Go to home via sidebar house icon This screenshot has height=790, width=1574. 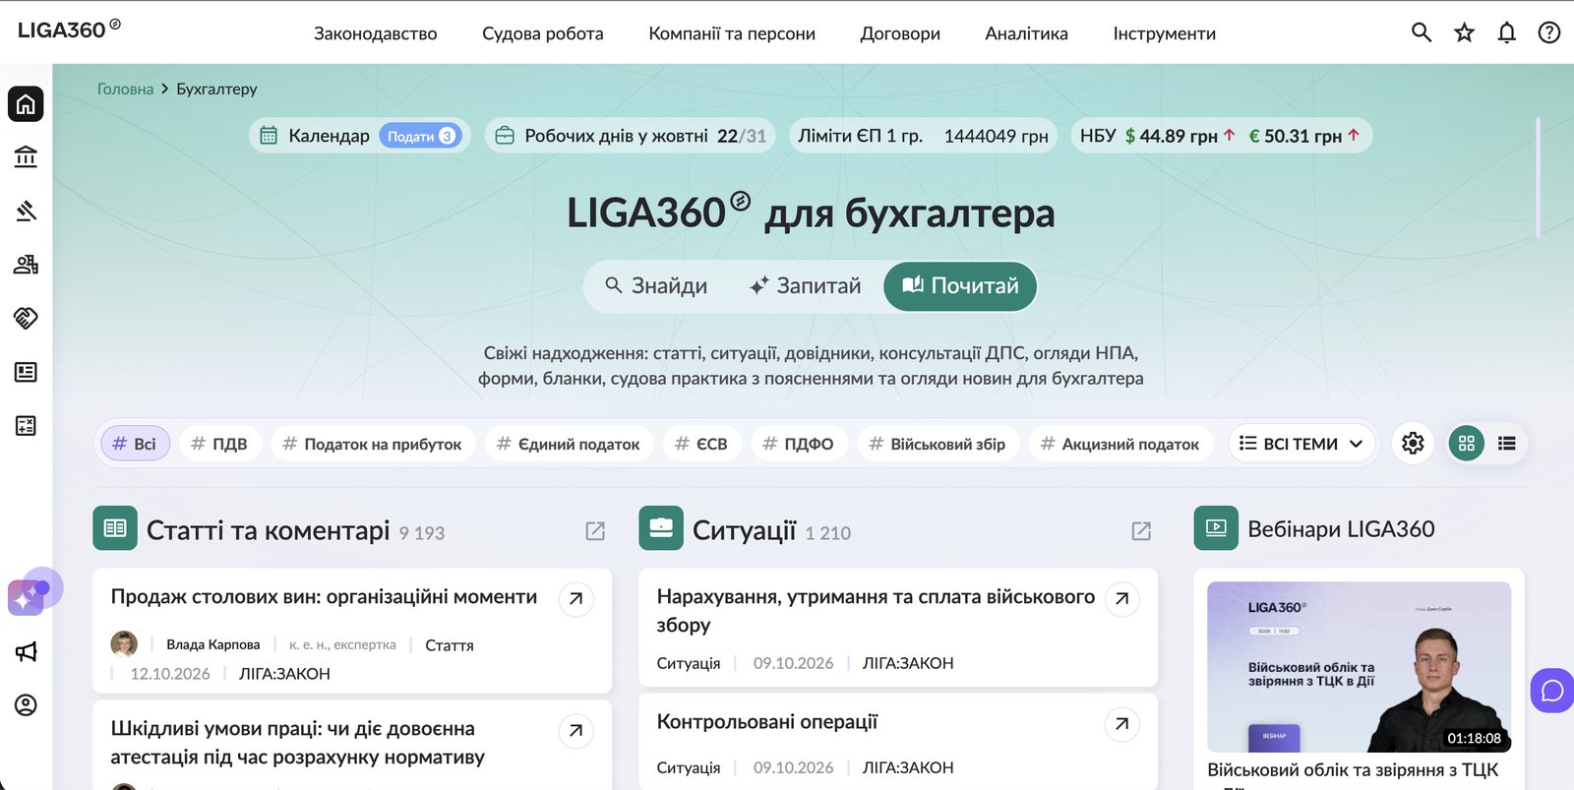click(x=26, y=103)
